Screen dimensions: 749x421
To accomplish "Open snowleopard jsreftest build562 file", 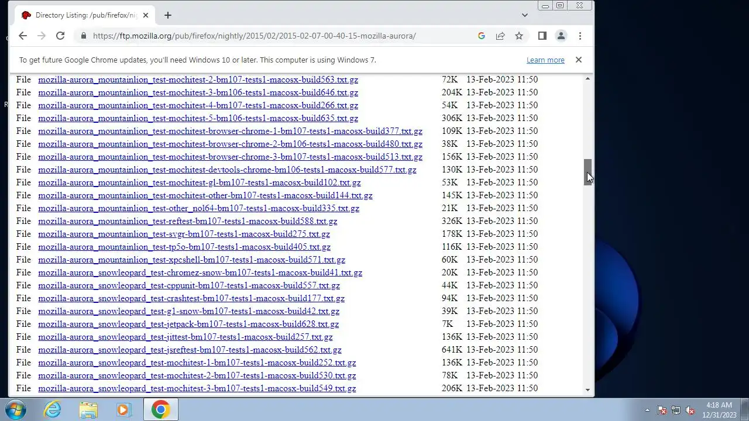I will click(x=190, y=350).
